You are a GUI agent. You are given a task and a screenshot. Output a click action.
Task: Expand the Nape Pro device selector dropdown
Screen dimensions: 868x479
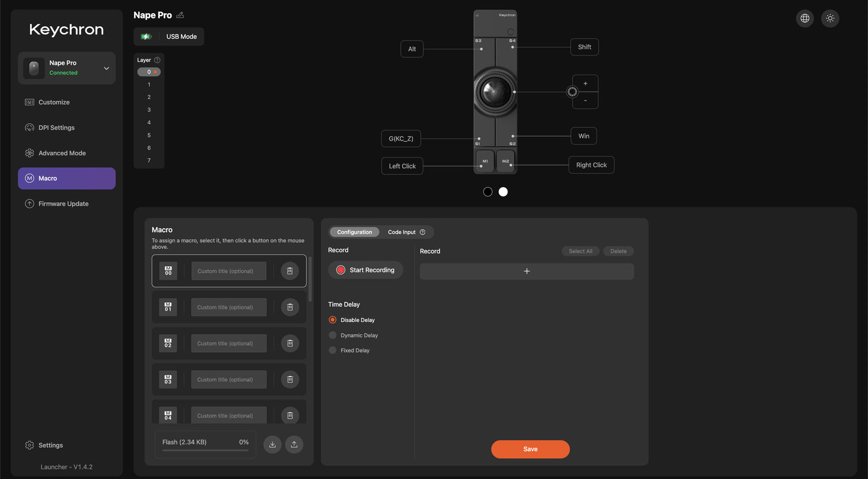[67, 68]
